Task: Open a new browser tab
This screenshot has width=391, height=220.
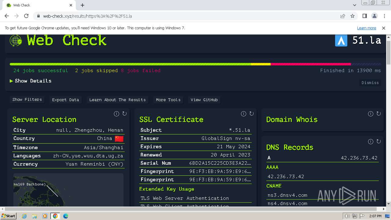Action: pos(82,5)
